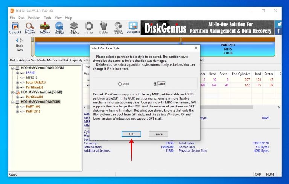Viewport: 289px width, 184px height.
Task: Click the Format toolbar icon
Action: click(x=89, y=28)
